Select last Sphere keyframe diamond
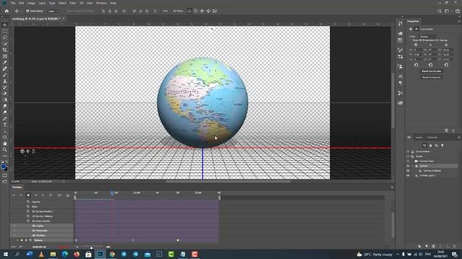Viewport: 462px width, 259px height. tap(178, 240)
